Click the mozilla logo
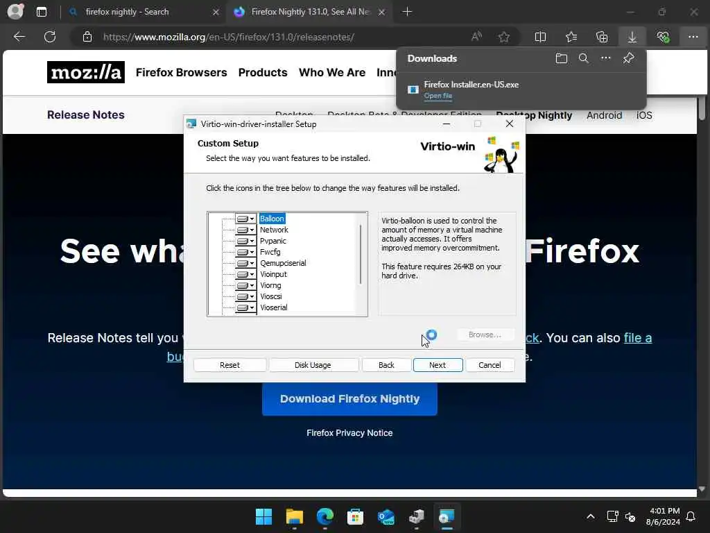The width and height of the screenshot is (710, 533). [x=85, y=72]
